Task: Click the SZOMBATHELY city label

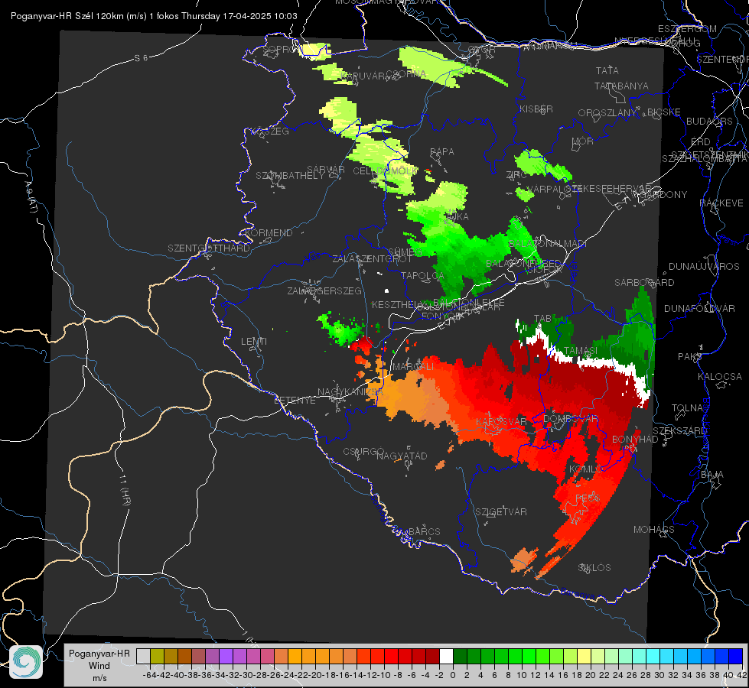Action: pos(290,176)
